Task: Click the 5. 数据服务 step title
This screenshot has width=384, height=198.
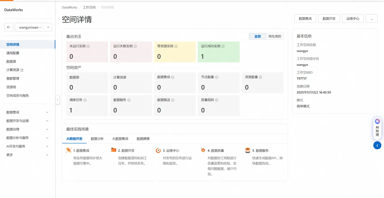Action: tap(261, 151)
